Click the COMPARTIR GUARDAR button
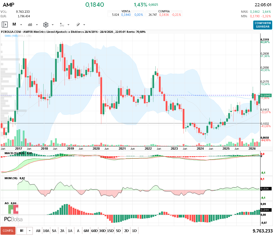Image resolution: width=276 pixels, height=236 pixels. point(262,25)
